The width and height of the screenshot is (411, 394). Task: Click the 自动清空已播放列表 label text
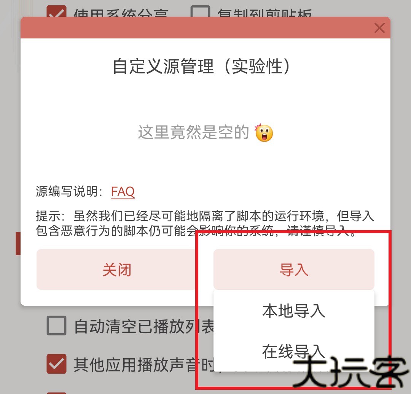(x=144, y=326)
